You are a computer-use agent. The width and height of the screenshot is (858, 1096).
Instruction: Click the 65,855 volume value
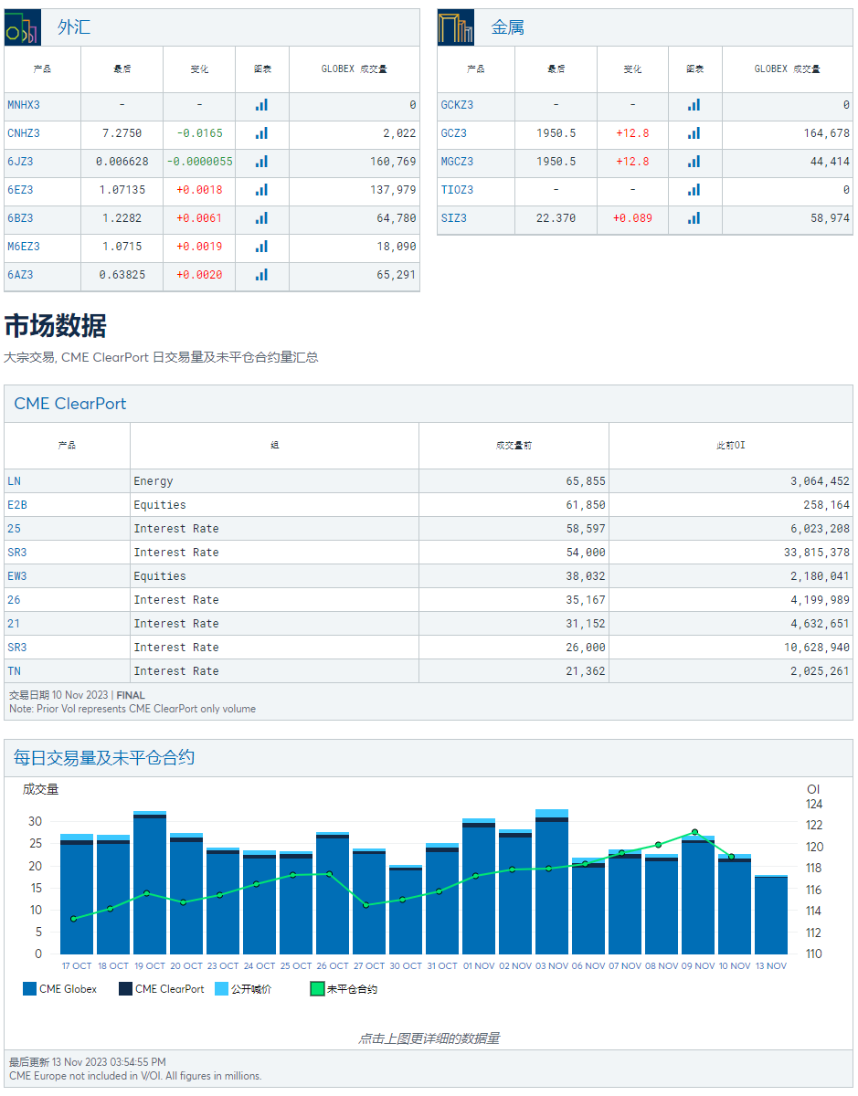click(x=586, y=481)
